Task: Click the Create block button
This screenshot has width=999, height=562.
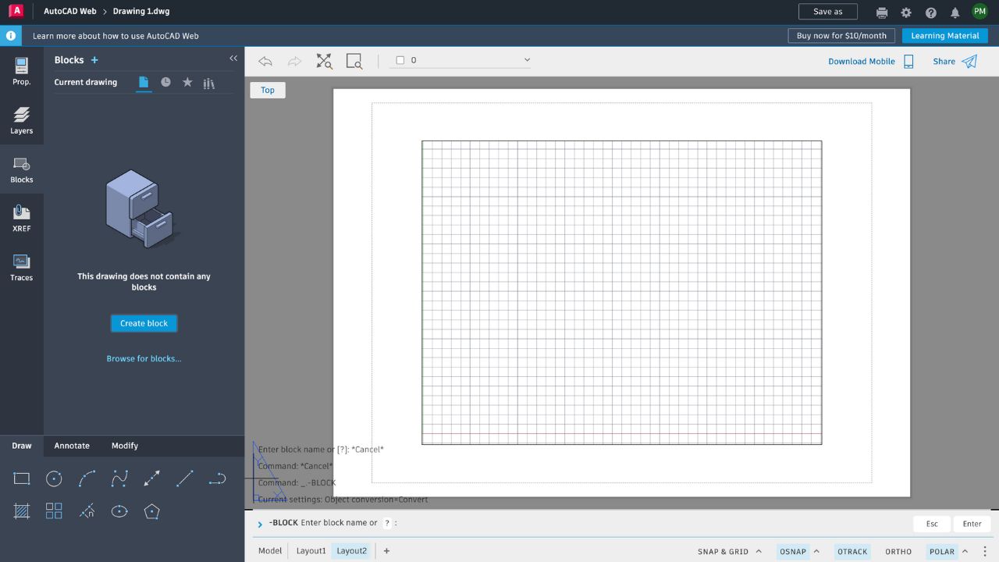Action: (144, 323)
